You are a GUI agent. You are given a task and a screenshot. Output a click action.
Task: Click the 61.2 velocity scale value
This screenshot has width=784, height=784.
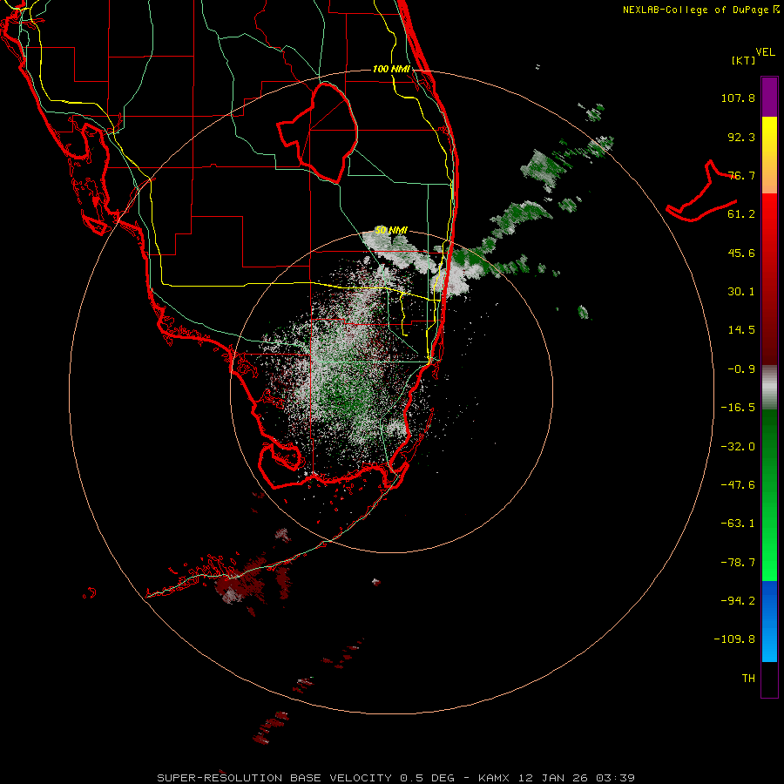click(741, 214)
